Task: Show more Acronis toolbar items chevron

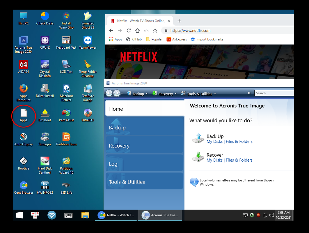Action: (x=249, y=93)
